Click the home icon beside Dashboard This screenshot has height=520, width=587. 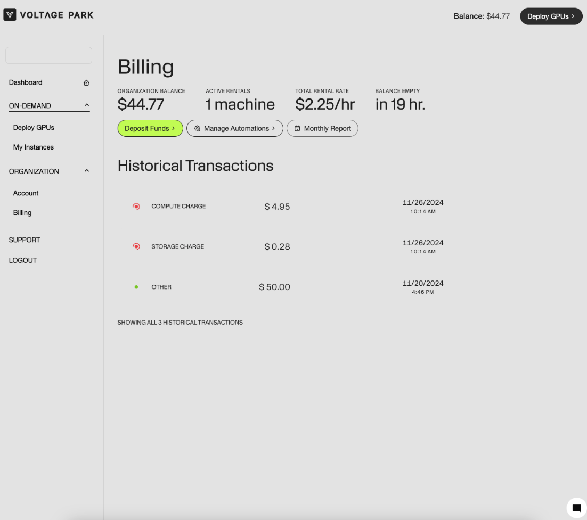(x=86, y=83)
